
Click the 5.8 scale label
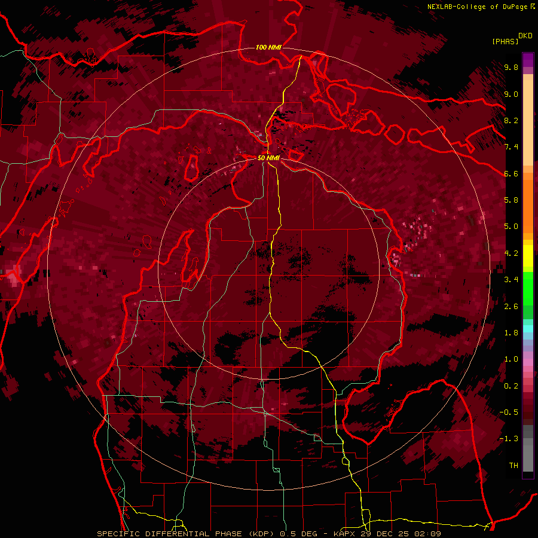click(511, 200)
